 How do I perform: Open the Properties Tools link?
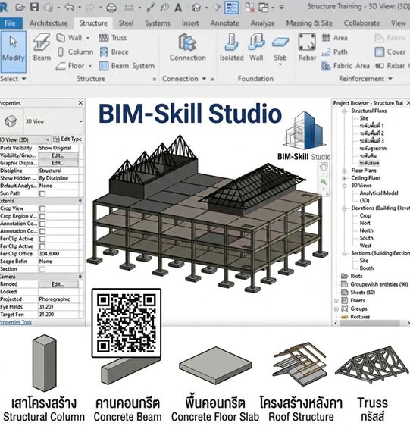(16, 322)
